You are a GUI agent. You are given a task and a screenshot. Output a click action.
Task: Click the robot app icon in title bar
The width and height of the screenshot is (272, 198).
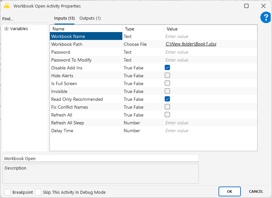pos(7,6)
